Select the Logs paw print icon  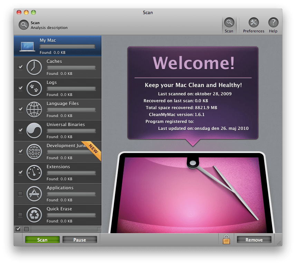coord(34,88)
